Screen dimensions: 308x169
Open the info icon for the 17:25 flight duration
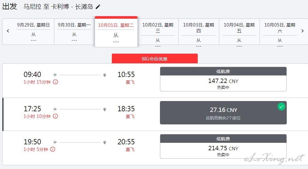pyautogui.click(x=55, y=116)
